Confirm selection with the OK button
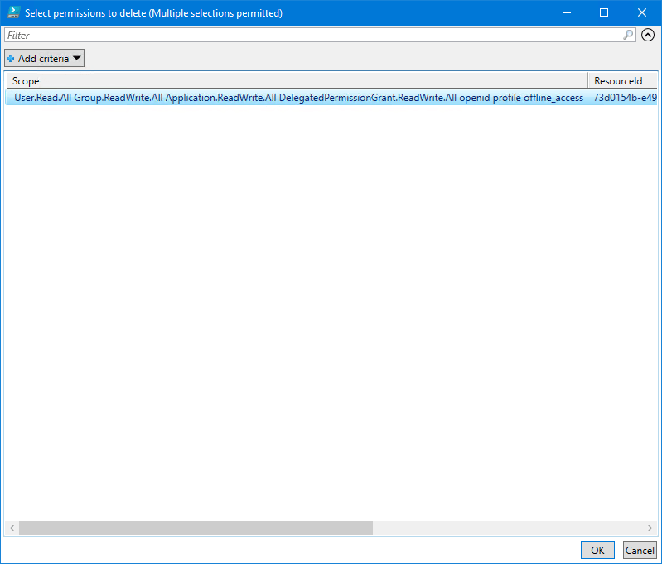The height and width of the screenshot is (564, 662). click(597, 550)
